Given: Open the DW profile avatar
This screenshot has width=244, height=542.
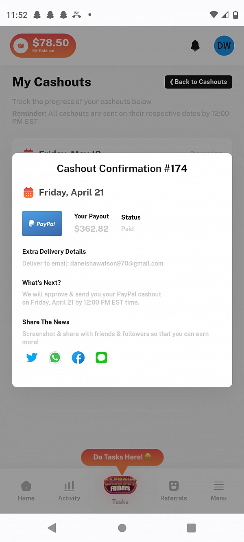Looking at the screenshot, I should tap(224, 46).
